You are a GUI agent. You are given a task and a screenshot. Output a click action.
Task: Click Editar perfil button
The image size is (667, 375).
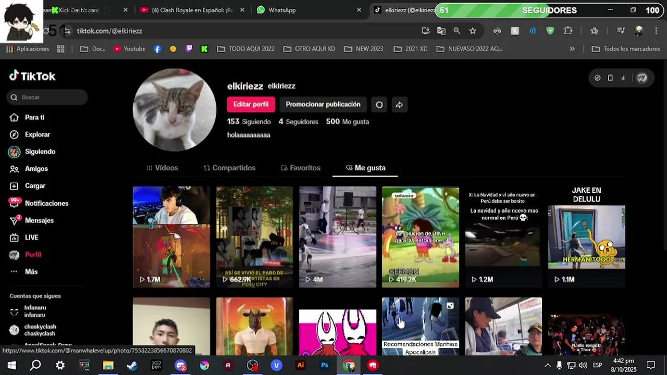pyautogui.click(x=251, y=104)
